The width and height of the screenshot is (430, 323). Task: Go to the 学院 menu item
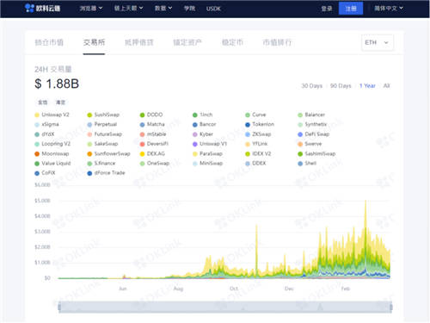[189, 9]
